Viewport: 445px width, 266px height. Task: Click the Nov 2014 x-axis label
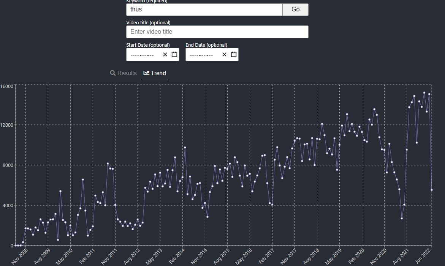point(199,257)
